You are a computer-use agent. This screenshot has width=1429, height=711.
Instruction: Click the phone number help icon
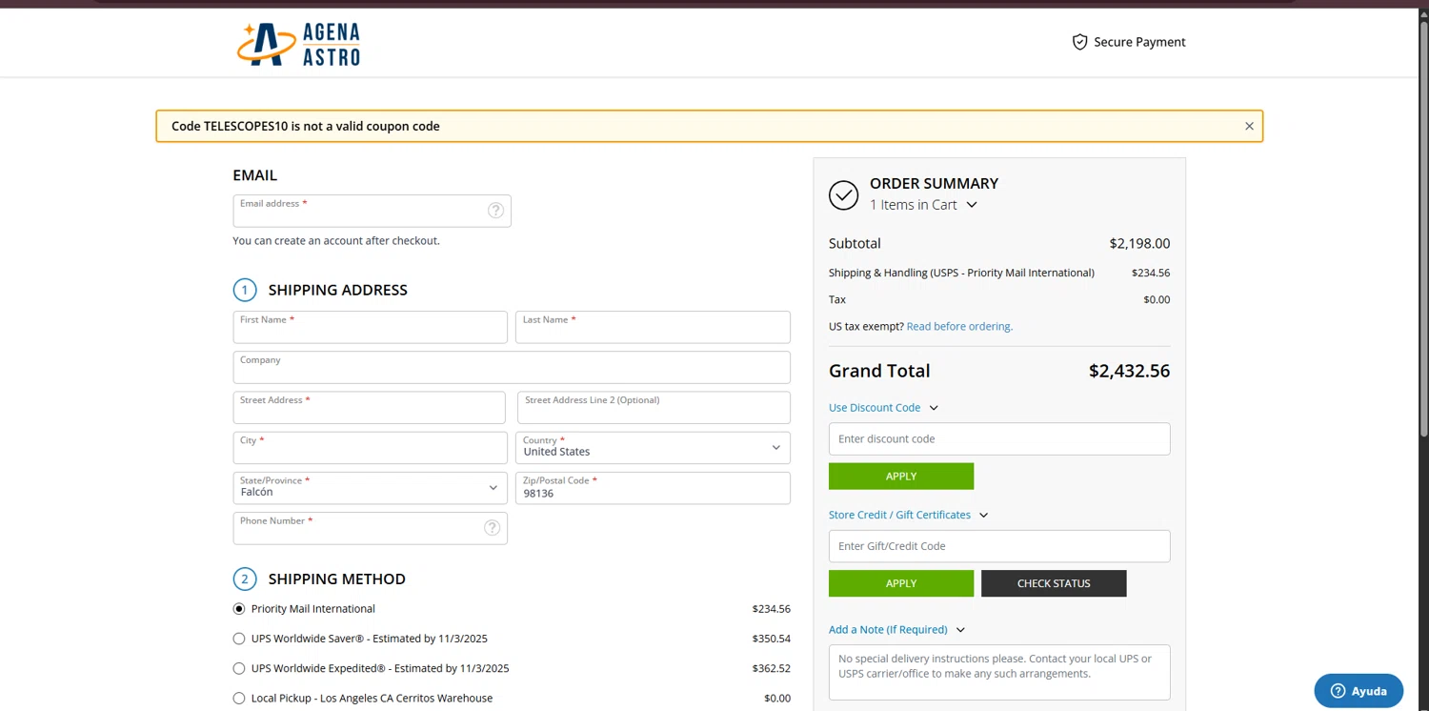click(492, 528)
